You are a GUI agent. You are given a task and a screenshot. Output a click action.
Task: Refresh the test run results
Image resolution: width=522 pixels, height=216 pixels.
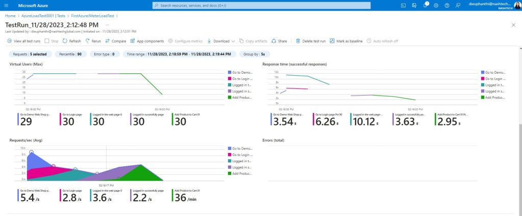click(71, 41)
